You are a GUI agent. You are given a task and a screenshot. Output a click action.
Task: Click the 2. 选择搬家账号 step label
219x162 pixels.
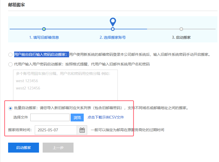pyautogui.click(x=113, y=37)
